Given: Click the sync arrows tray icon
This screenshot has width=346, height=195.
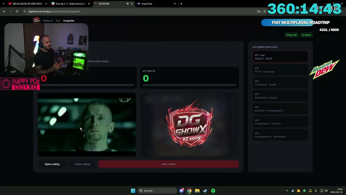Looking at the screenshot, I should click(x=310, y=191).
